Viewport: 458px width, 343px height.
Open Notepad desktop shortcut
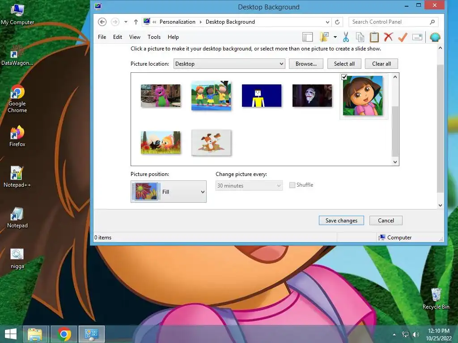(17, 218)
